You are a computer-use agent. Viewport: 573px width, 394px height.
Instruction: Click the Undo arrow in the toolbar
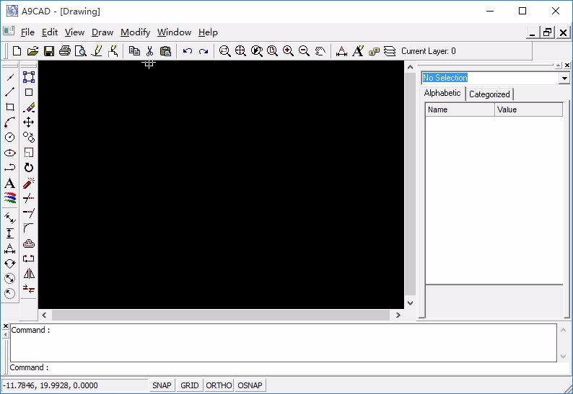pos(188,51)
